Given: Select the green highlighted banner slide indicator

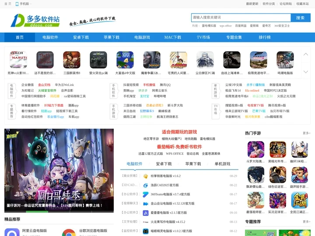Looking at the screenshot, I should point(37,212).
